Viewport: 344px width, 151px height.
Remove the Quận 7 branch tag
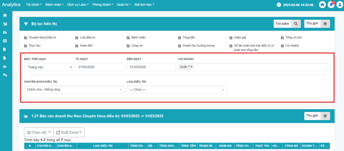191,67
